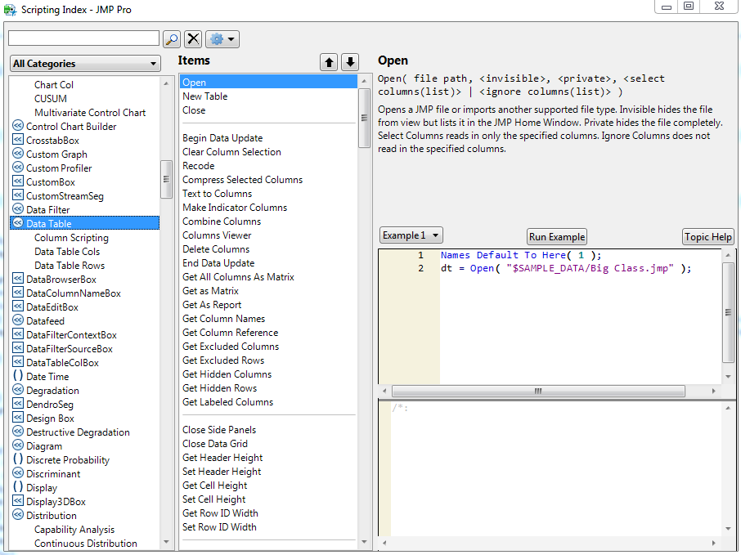Click the categories list scrollbar thumb
Screen dimensions: 741x555
(x=166, y=180)
